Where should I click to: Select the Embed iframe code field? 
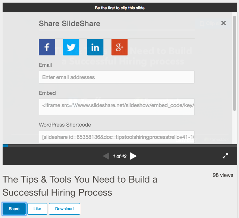pos(117,107)
